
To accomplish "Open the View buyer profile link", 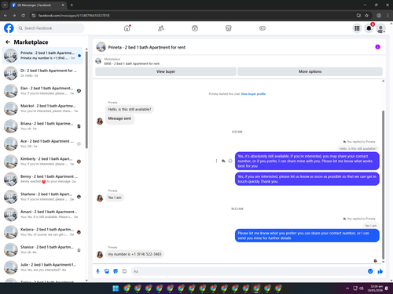I will (x=253, y=94).
